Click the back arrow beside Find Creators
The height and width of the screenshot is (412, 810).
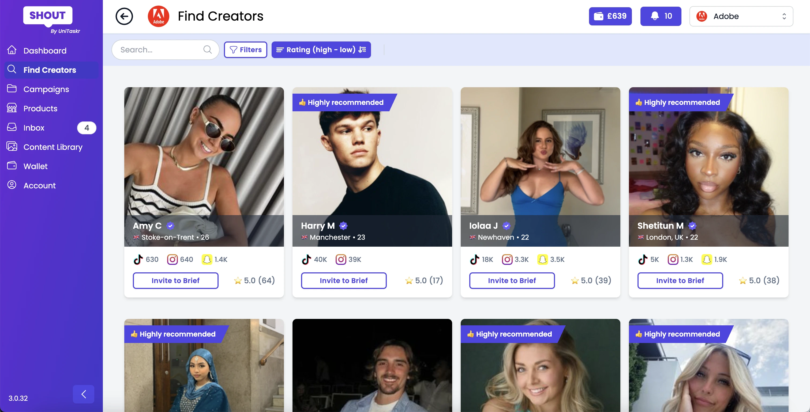pos(124,16)
